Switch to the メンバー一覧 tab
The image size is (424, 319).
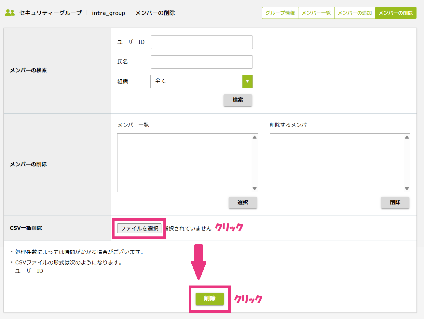pos(316,13)
